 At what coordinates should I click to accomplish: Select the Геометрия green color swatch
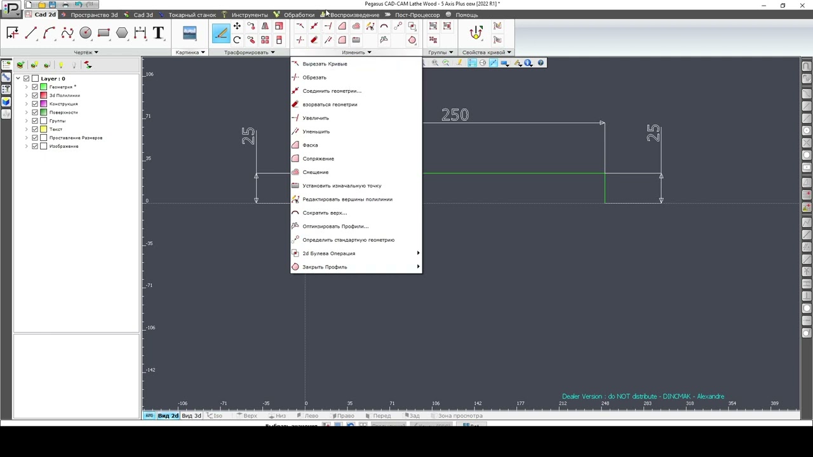43,87
